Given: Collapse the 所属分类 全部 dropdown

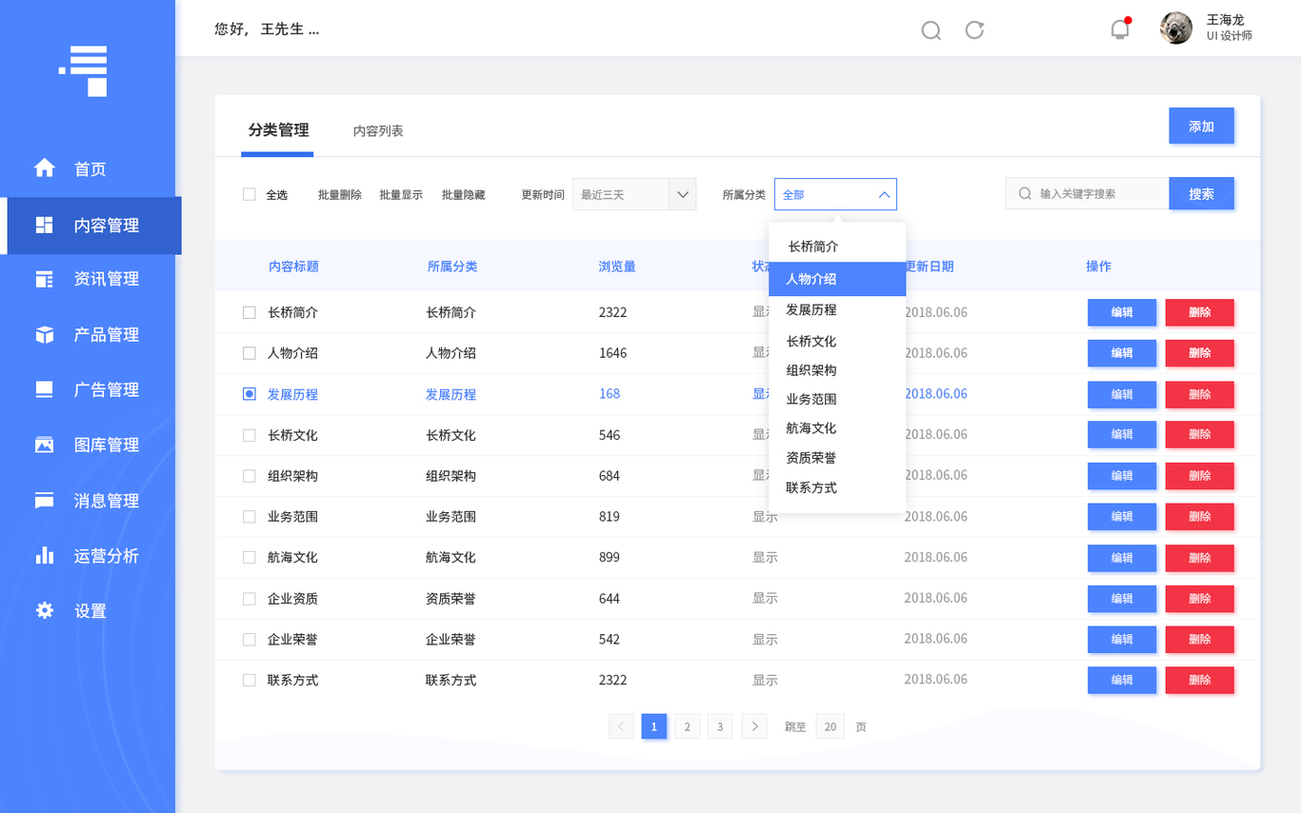Looking at the screenshot, I should [x=835, y=194].
